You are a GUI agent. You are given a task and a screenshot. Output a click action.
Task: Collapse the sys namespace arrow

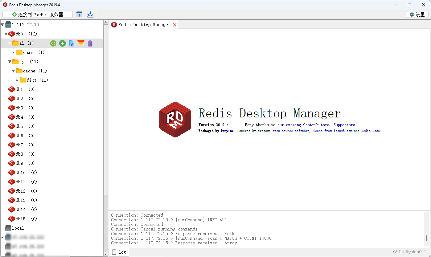(10, 62)
